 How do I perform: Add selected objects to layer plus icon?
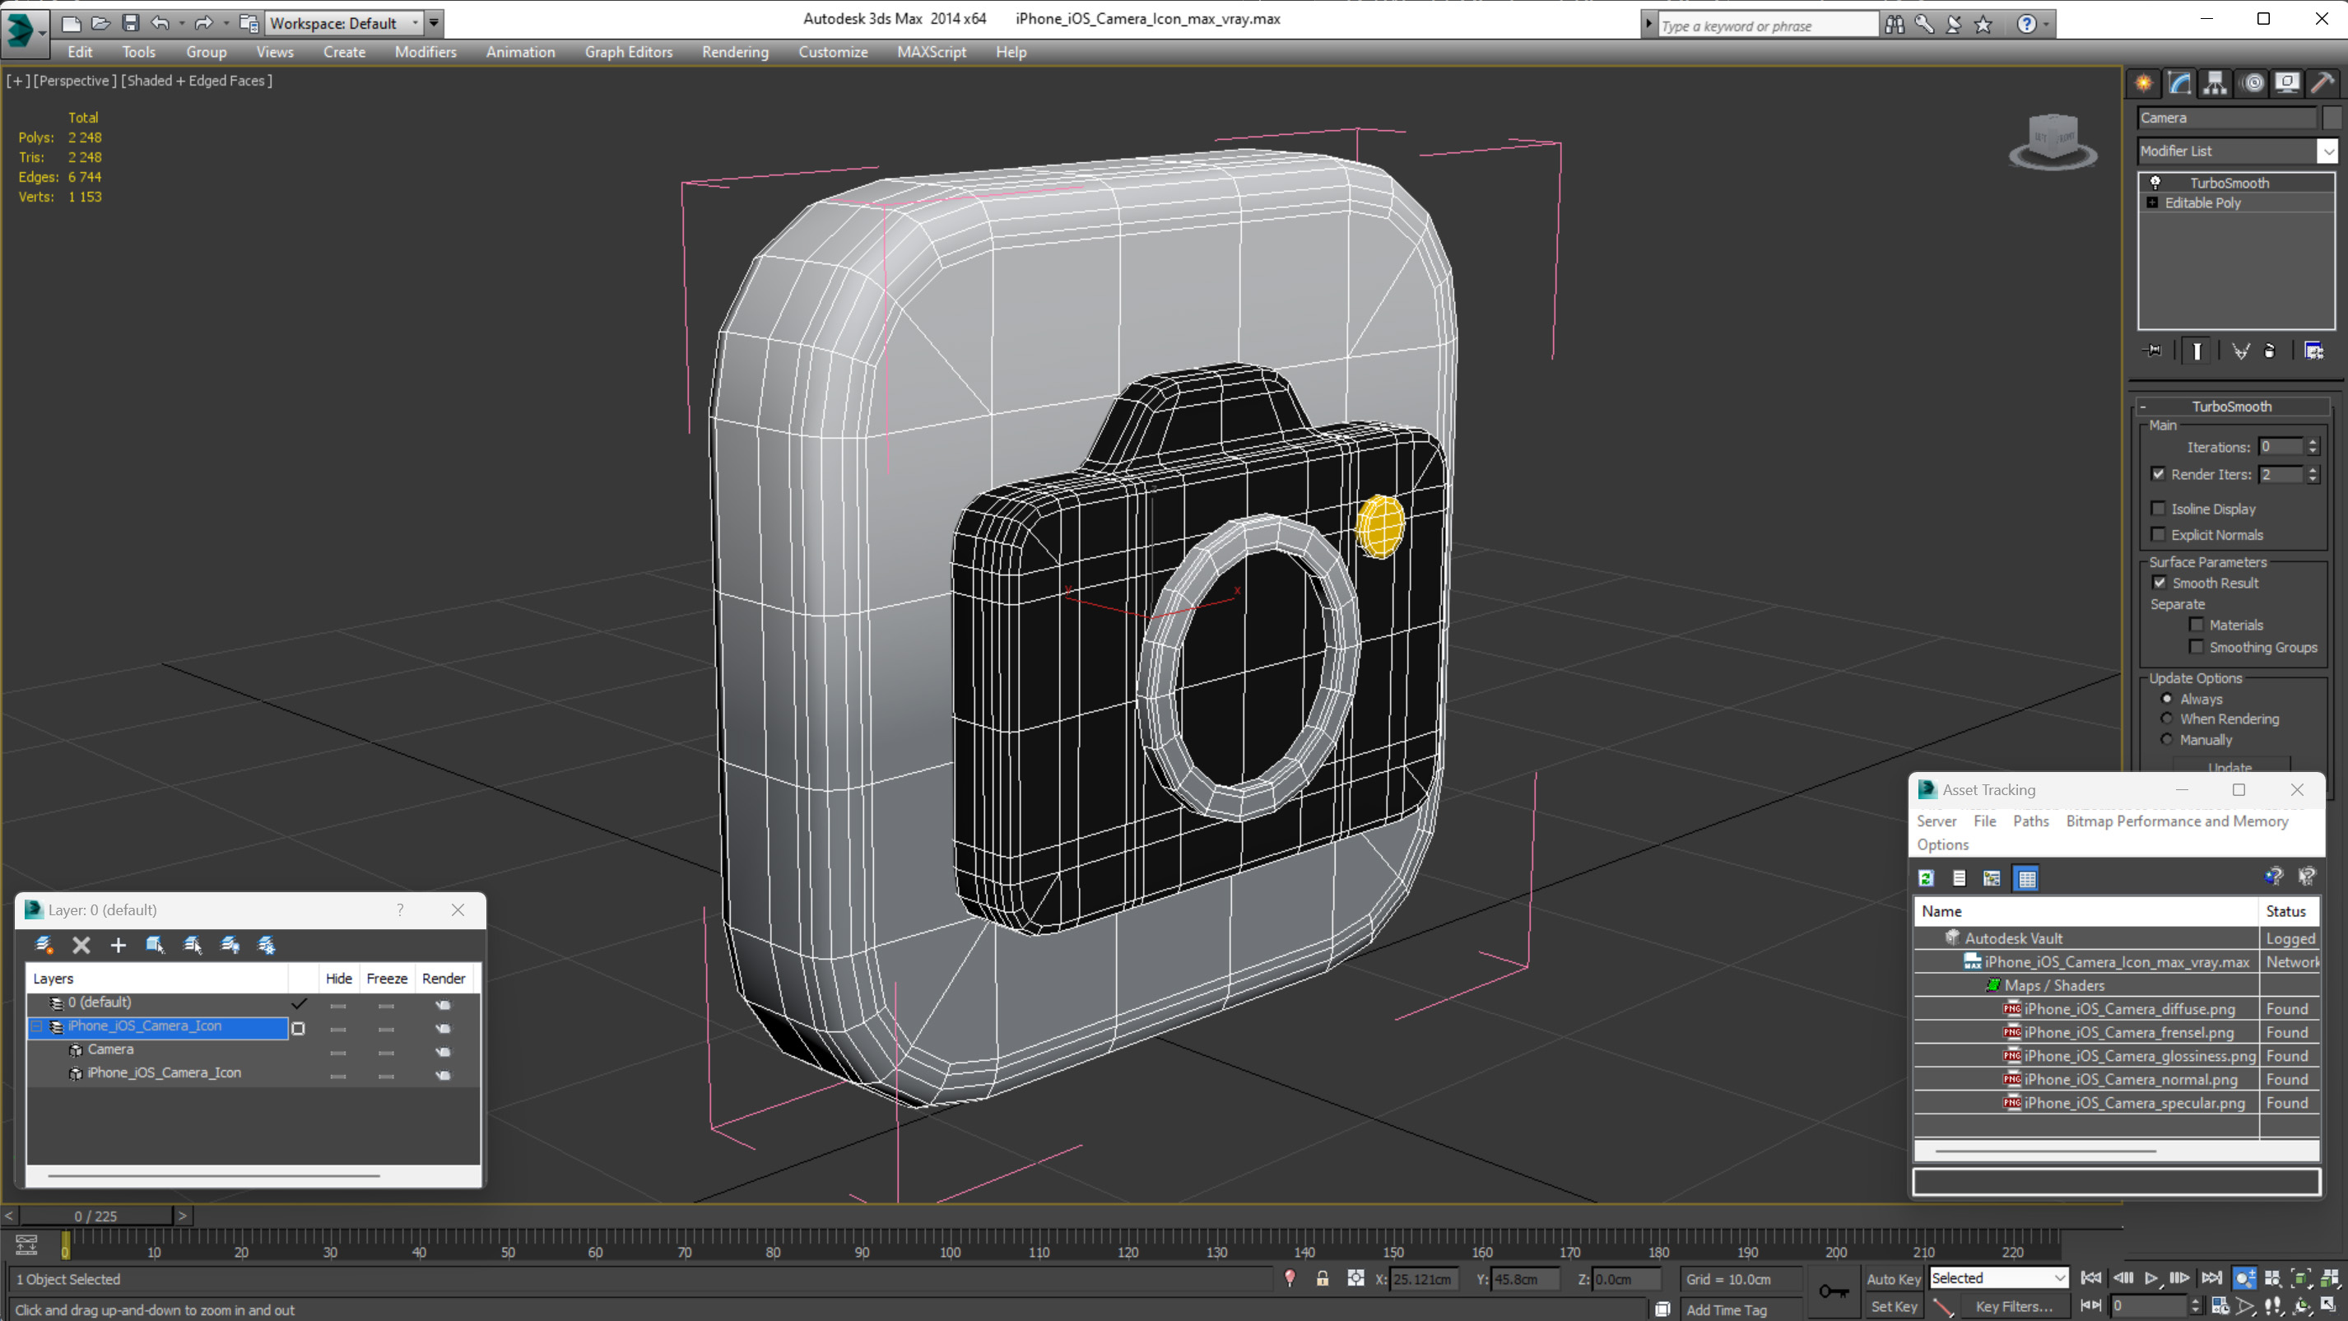[x=119, y=946]
